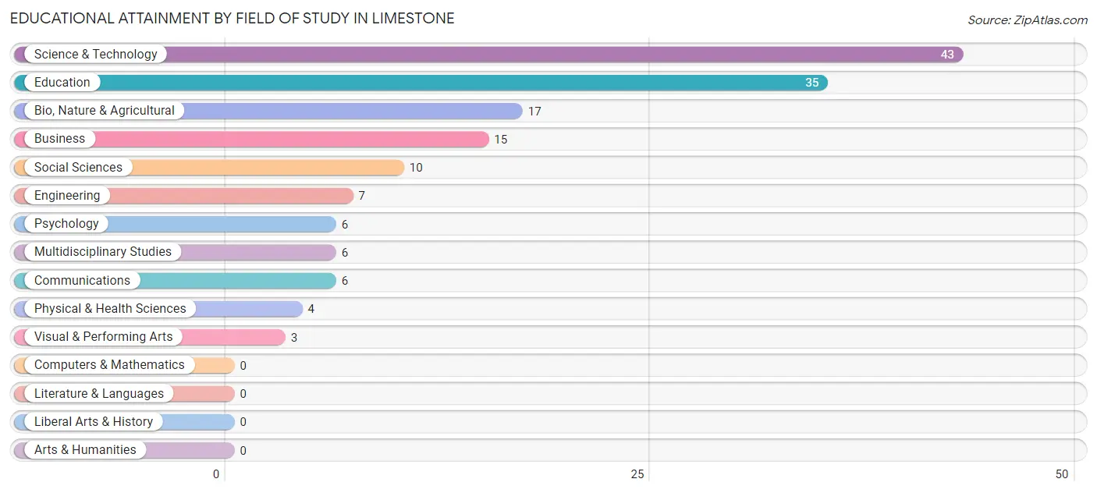Screen dimensions: 1097x493
Task: Click the axis tick label 50
Action: tap(1062, 474)
